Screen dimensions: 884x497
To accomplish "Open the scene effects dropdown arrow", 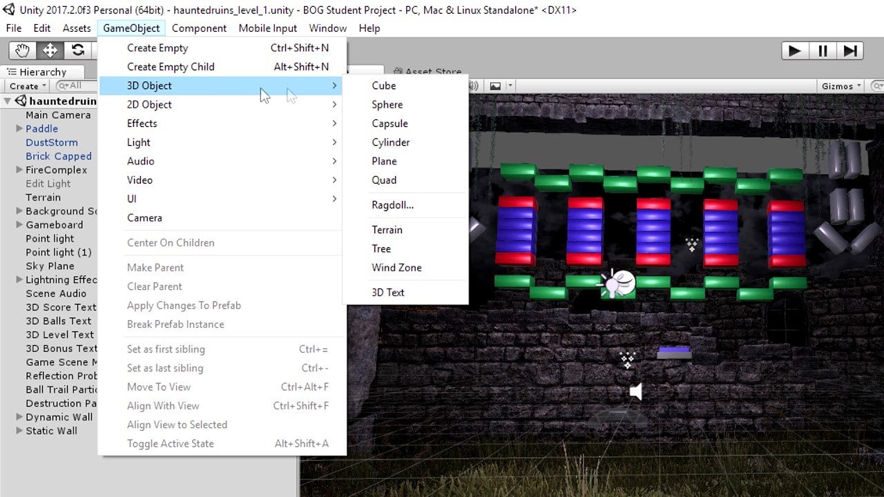I will (510, 86).
